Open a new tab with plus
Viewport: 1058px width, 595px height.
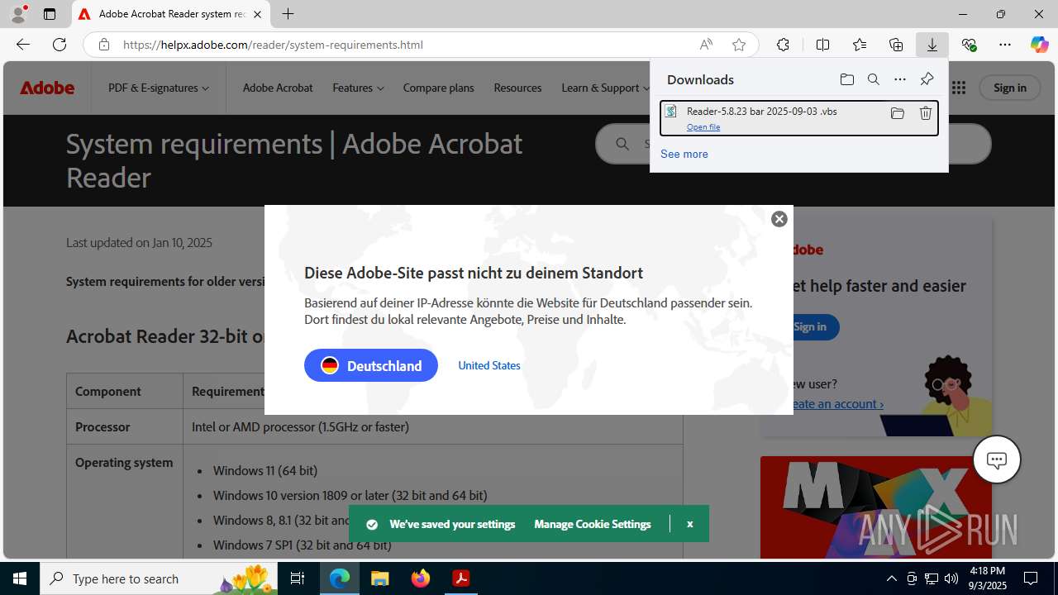288,14
